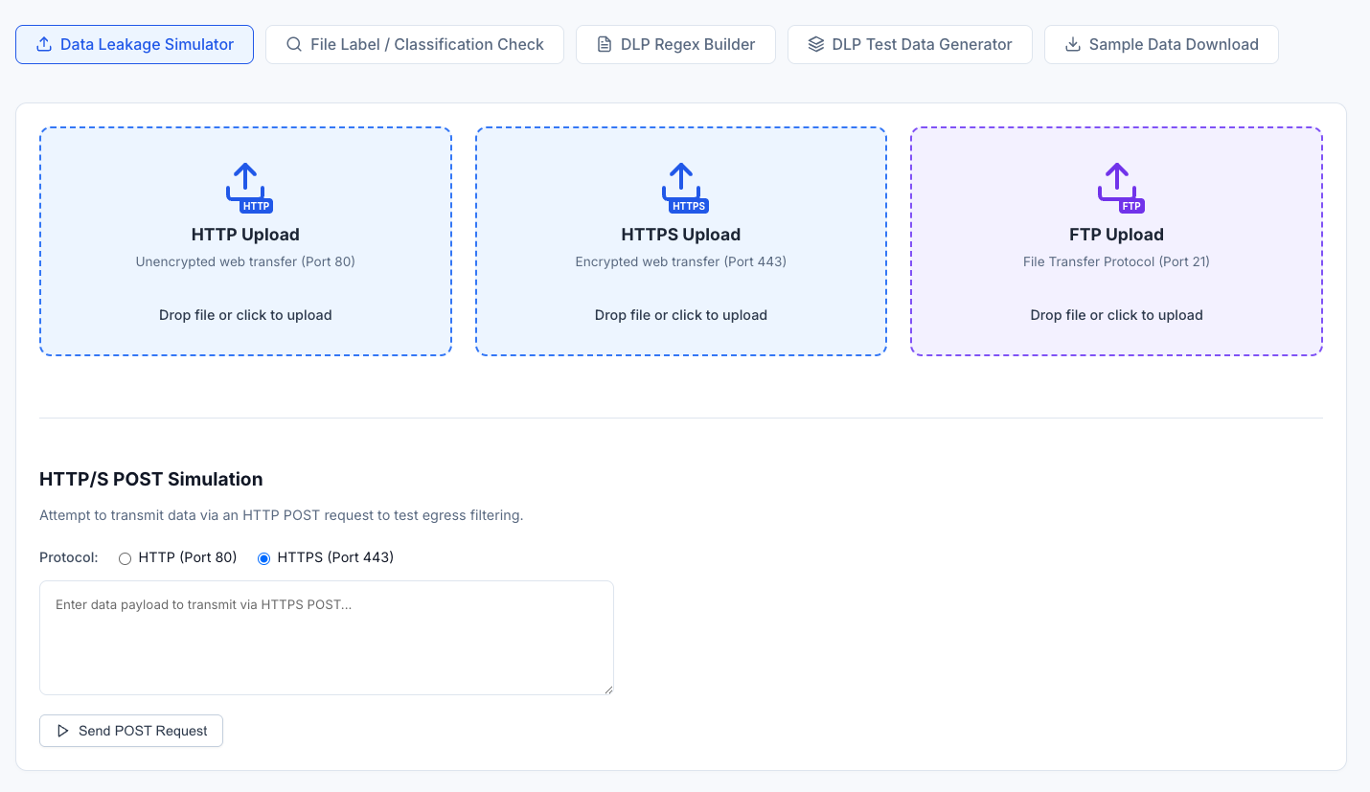Focus the data payload text area
Image resolution: width=1370 pixels, height=792 pixels.
coord(326,637)
